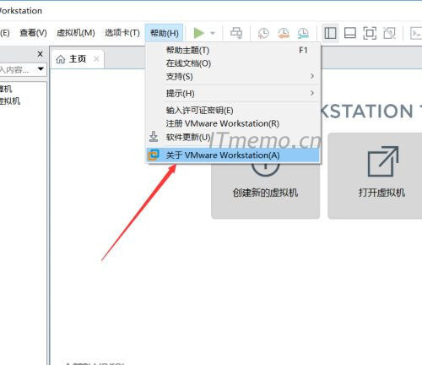The width and height of the screenshot is (422, 365).
Task: Select 软件更新(U) menu entry
Action: click(234, 137)
